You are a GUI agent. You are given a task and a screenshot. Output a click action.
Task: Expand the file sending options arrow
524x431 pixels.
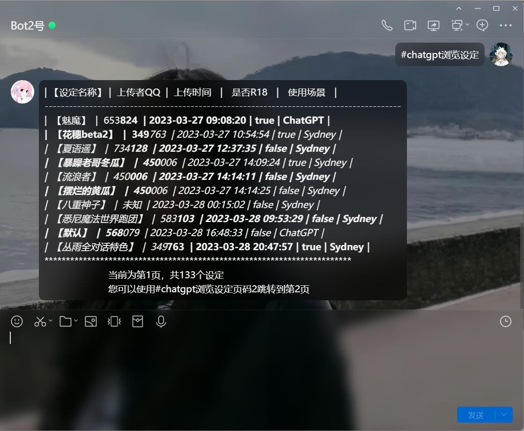tap(76, 321)
